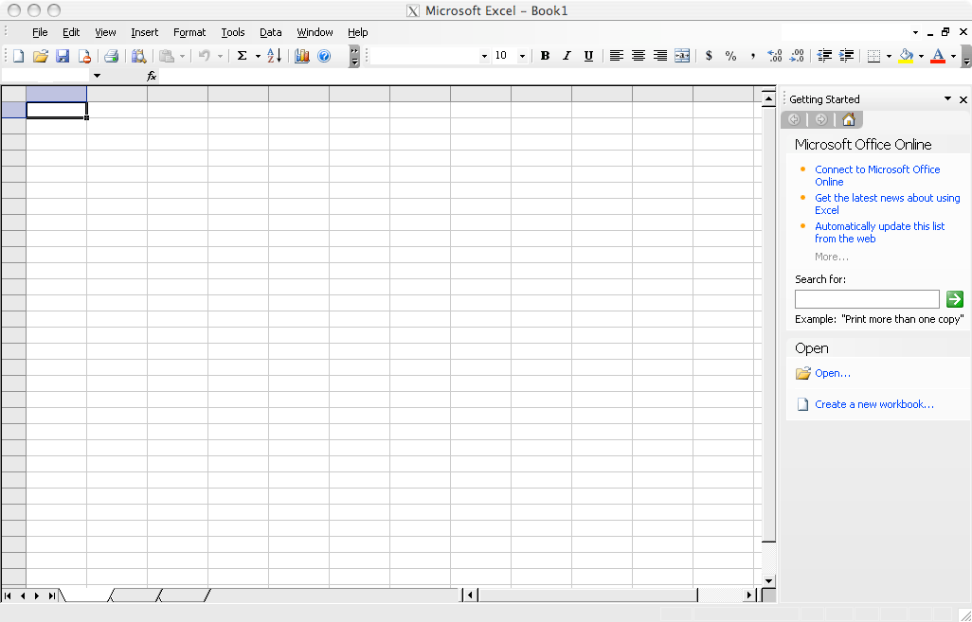Click the Decrease Decimal icon

click(x=797, y=56)
